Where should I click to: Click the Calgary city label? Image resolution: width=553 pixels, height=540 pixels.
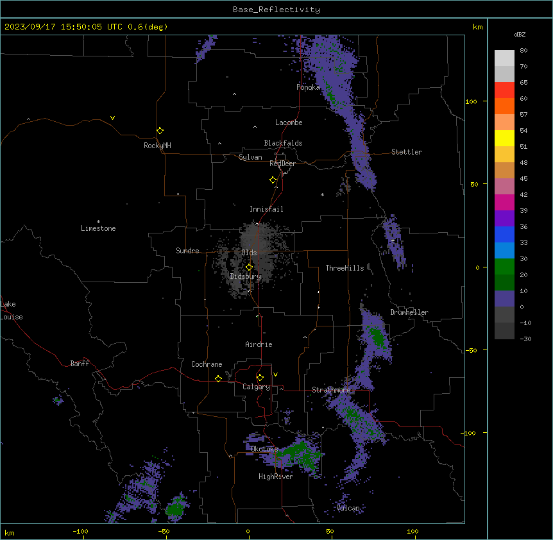pyautogui.click(x=256, y=387)
